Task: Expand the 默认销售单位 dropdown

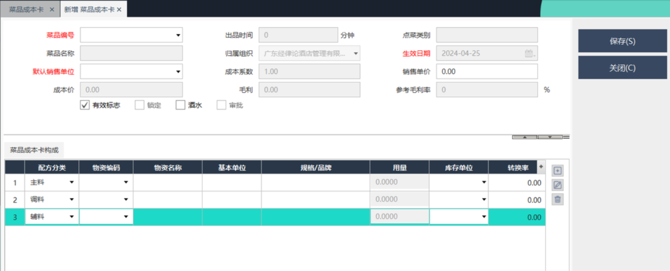Action: pyautogui.click(x=178, y=72)
